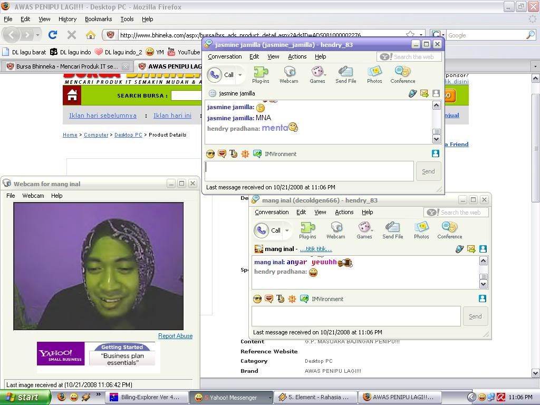
Task: Start Conference in mang inal chat window
Action: click(x=449, y=230)
